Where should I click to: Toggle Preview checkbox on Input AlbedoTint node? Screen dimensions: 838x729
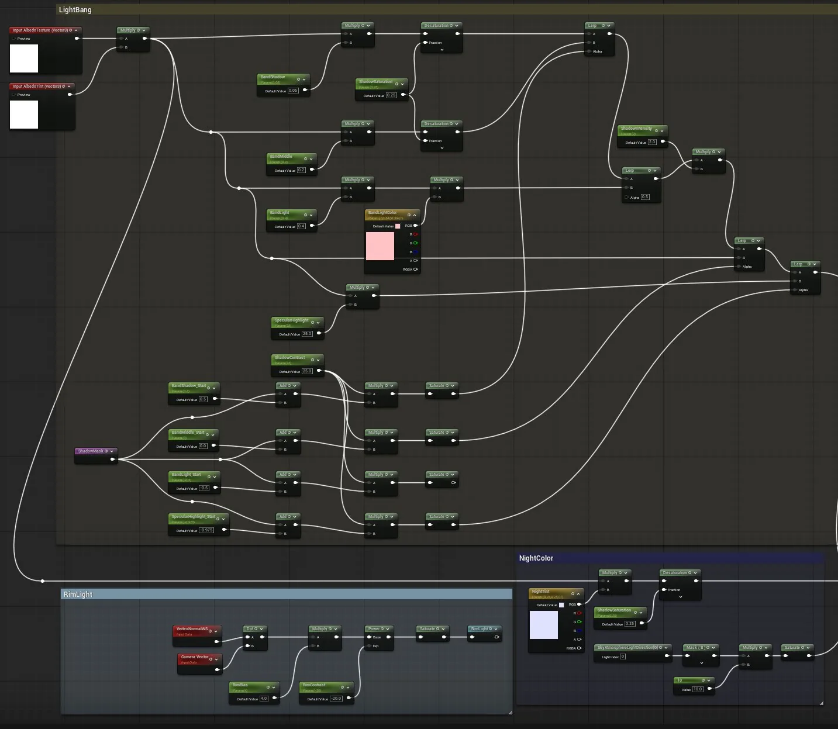[14, 95]
